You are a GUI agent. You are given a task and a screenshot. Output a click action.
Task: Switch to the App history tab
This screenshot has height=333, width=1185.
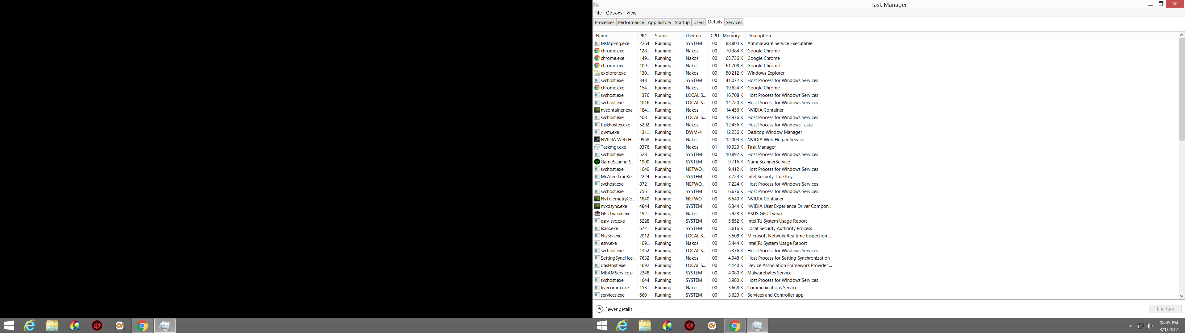pyautogui.click(x=659, y=22)
